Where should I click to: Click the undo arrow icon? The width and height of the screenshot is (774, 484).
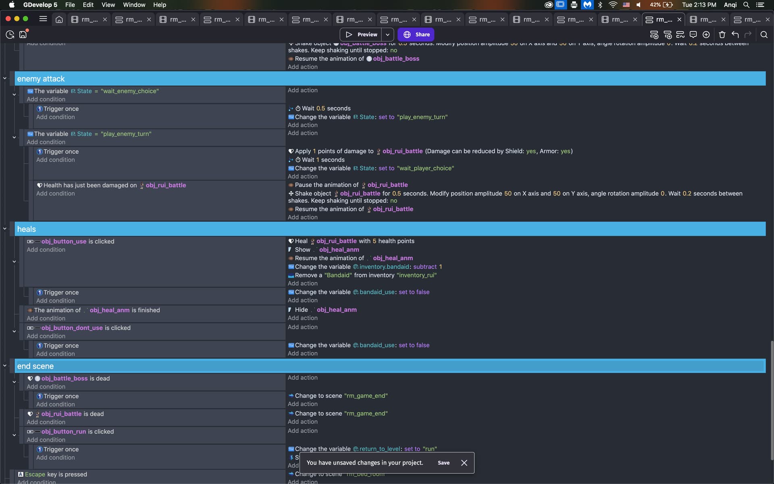tap(735, 35)
